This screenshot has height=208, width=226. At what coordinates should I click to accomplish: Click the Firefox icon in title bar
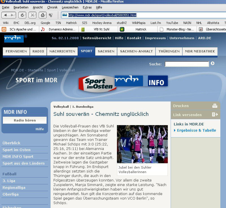point(3,2)
